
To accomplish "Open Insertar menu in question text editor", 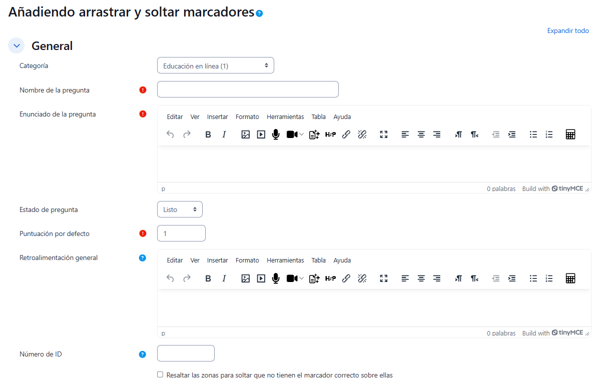I will click(217, 117).
